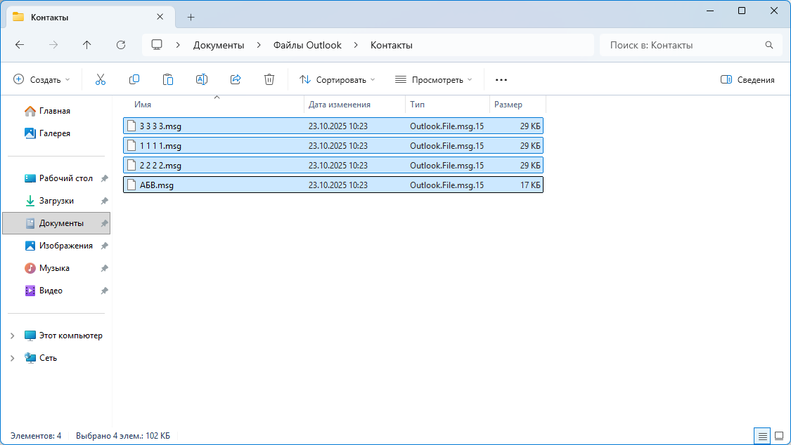Screen dimensions: 791x445
Task: Click the Paste clipboard icon
Action: click(168, 80)
